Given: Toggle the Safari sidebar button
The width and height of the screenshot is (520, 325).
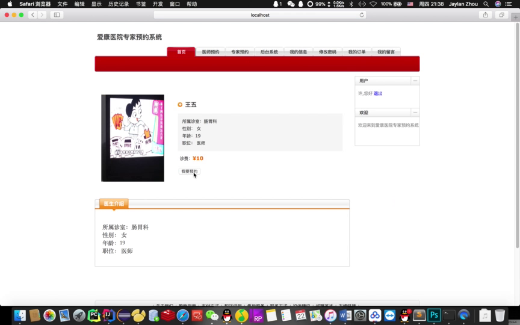Looking at the screenshot, I should pos(57,15).
